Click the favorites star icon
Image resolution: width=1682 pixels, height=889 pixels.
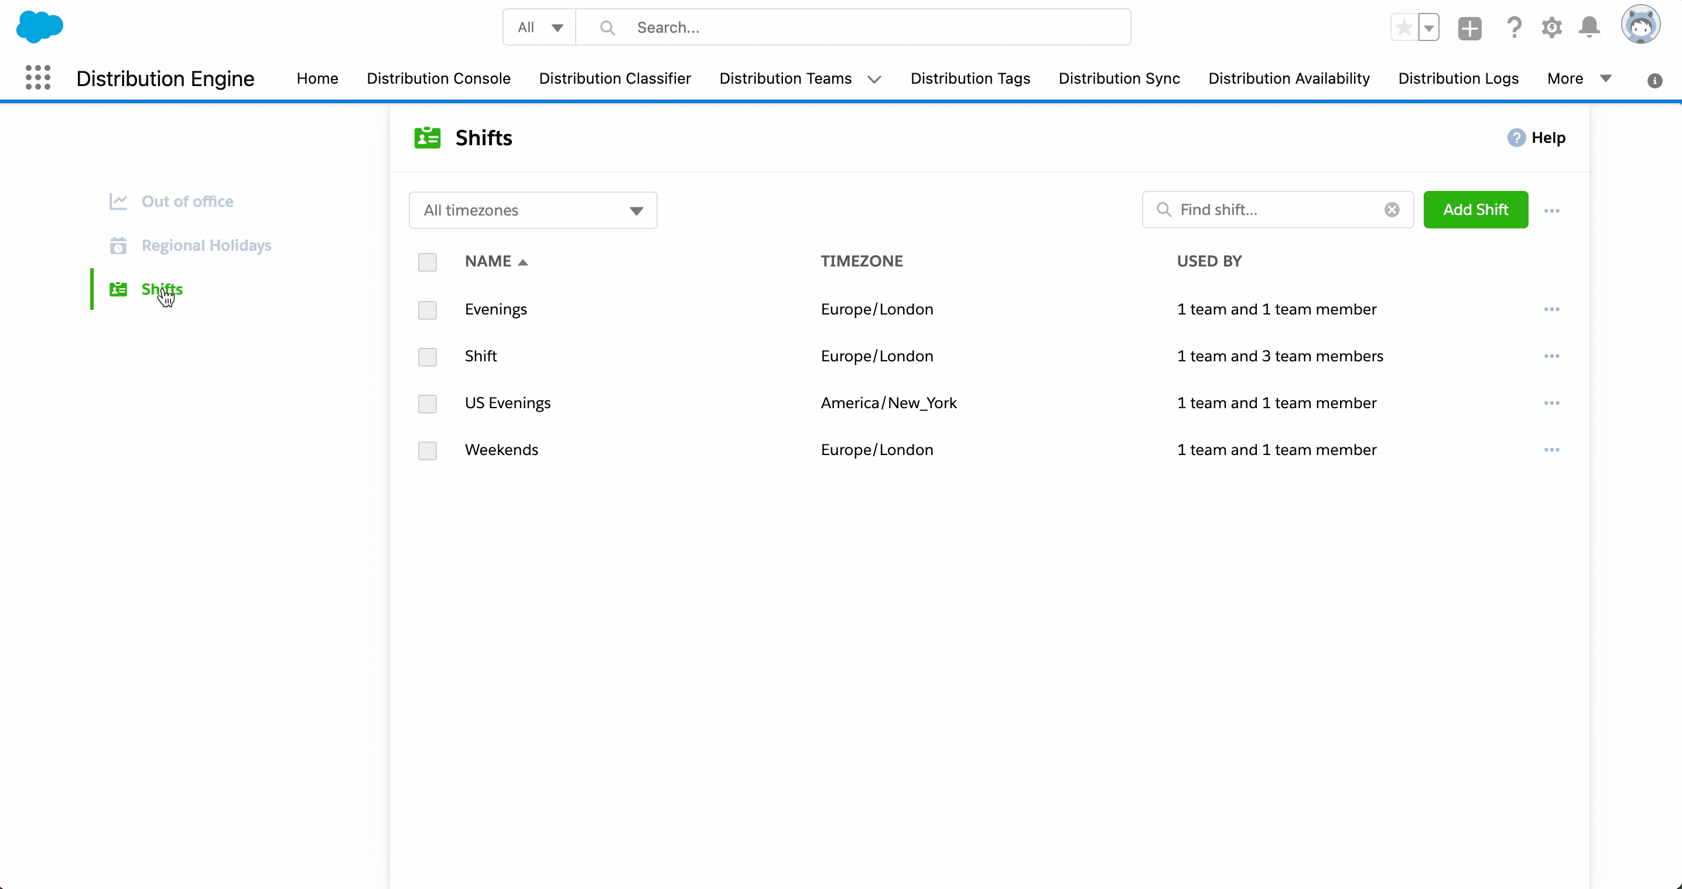(1403, 28)
